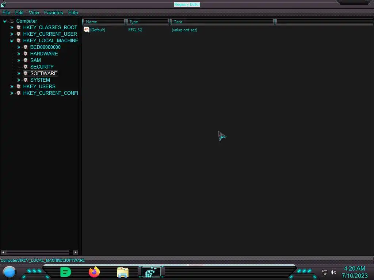374x280 pixels.
Task: Click the HKEY_CLASSES_ROOT folder icon
Action: tap(19, 28)
